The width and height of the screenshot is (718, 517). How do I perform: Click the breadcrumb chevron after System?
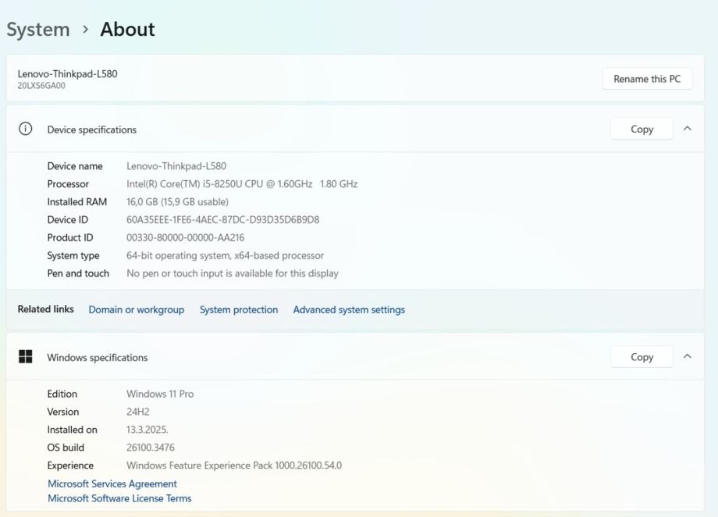85,30
